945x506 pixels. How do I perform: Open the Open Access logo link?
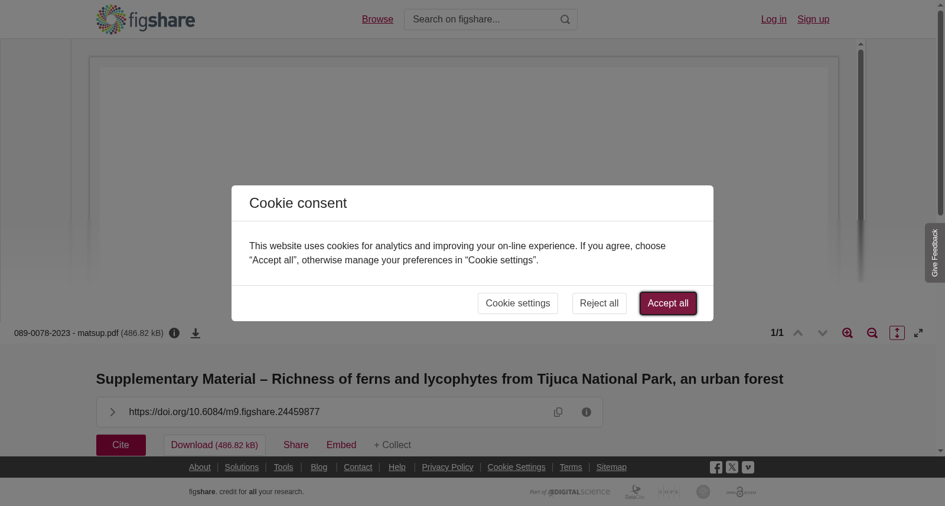(x=741, y=492)
